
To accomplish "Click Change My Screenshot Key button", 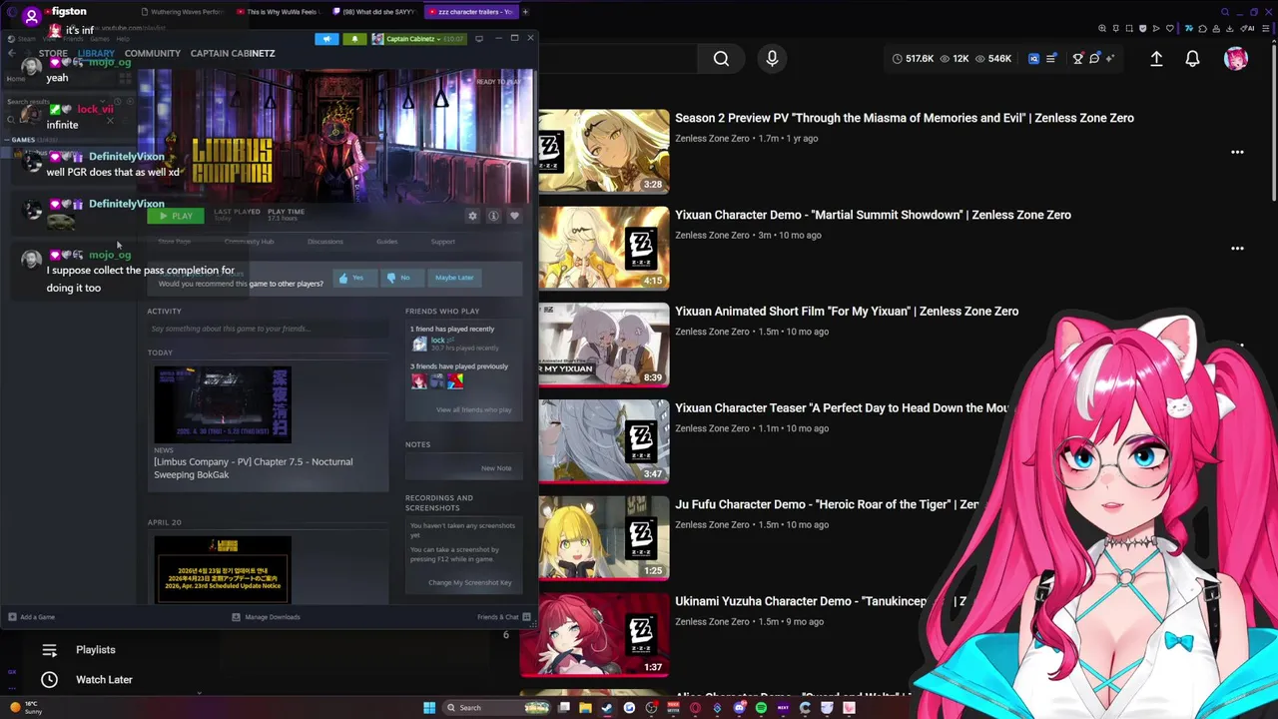I will click(x=469, y=582).
